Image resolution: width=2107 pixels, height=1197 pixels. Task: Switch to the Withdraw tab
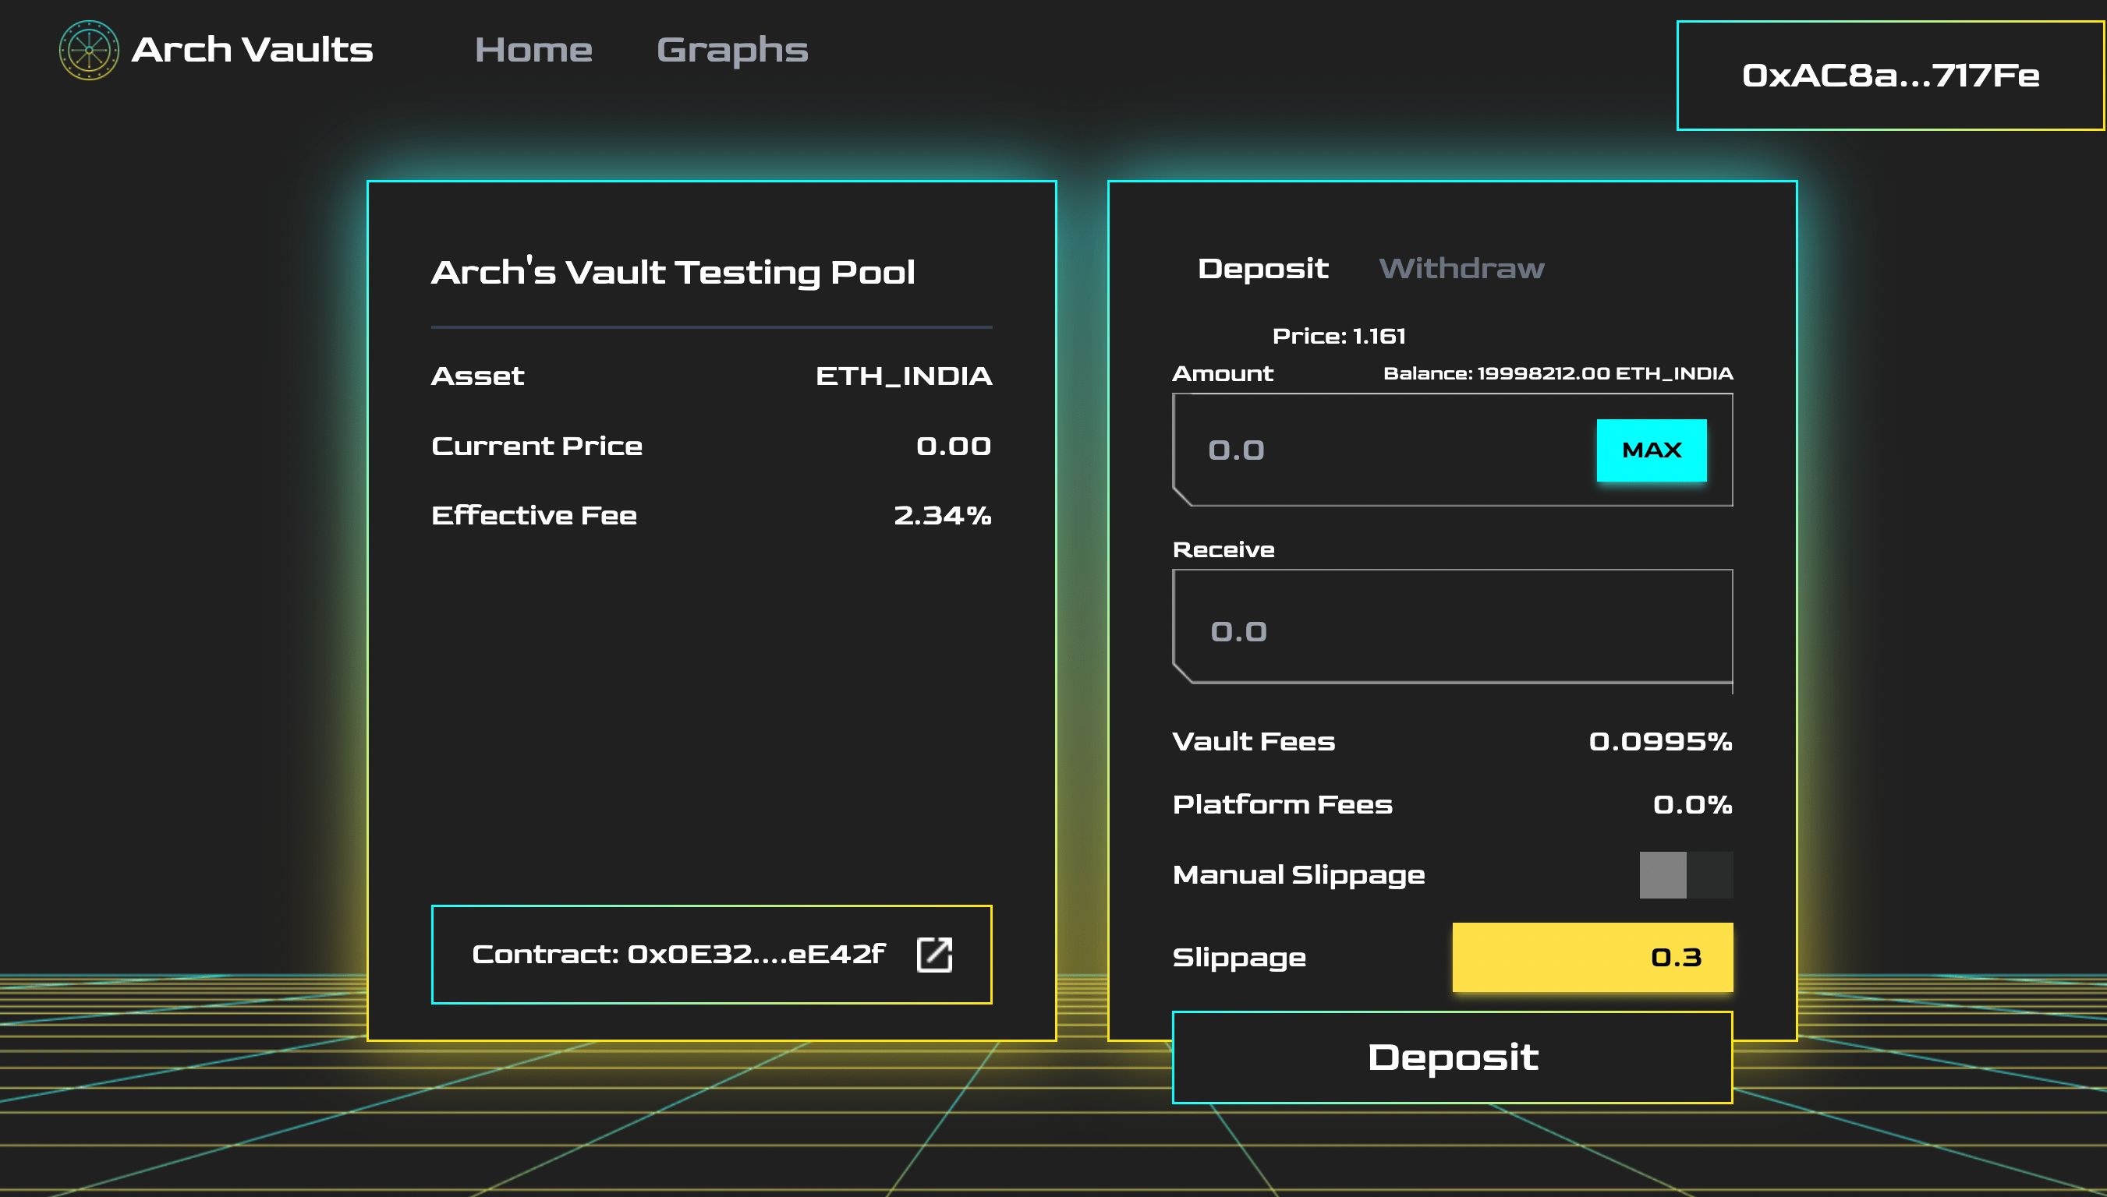pyautogui.click(x=1461, y=269)
